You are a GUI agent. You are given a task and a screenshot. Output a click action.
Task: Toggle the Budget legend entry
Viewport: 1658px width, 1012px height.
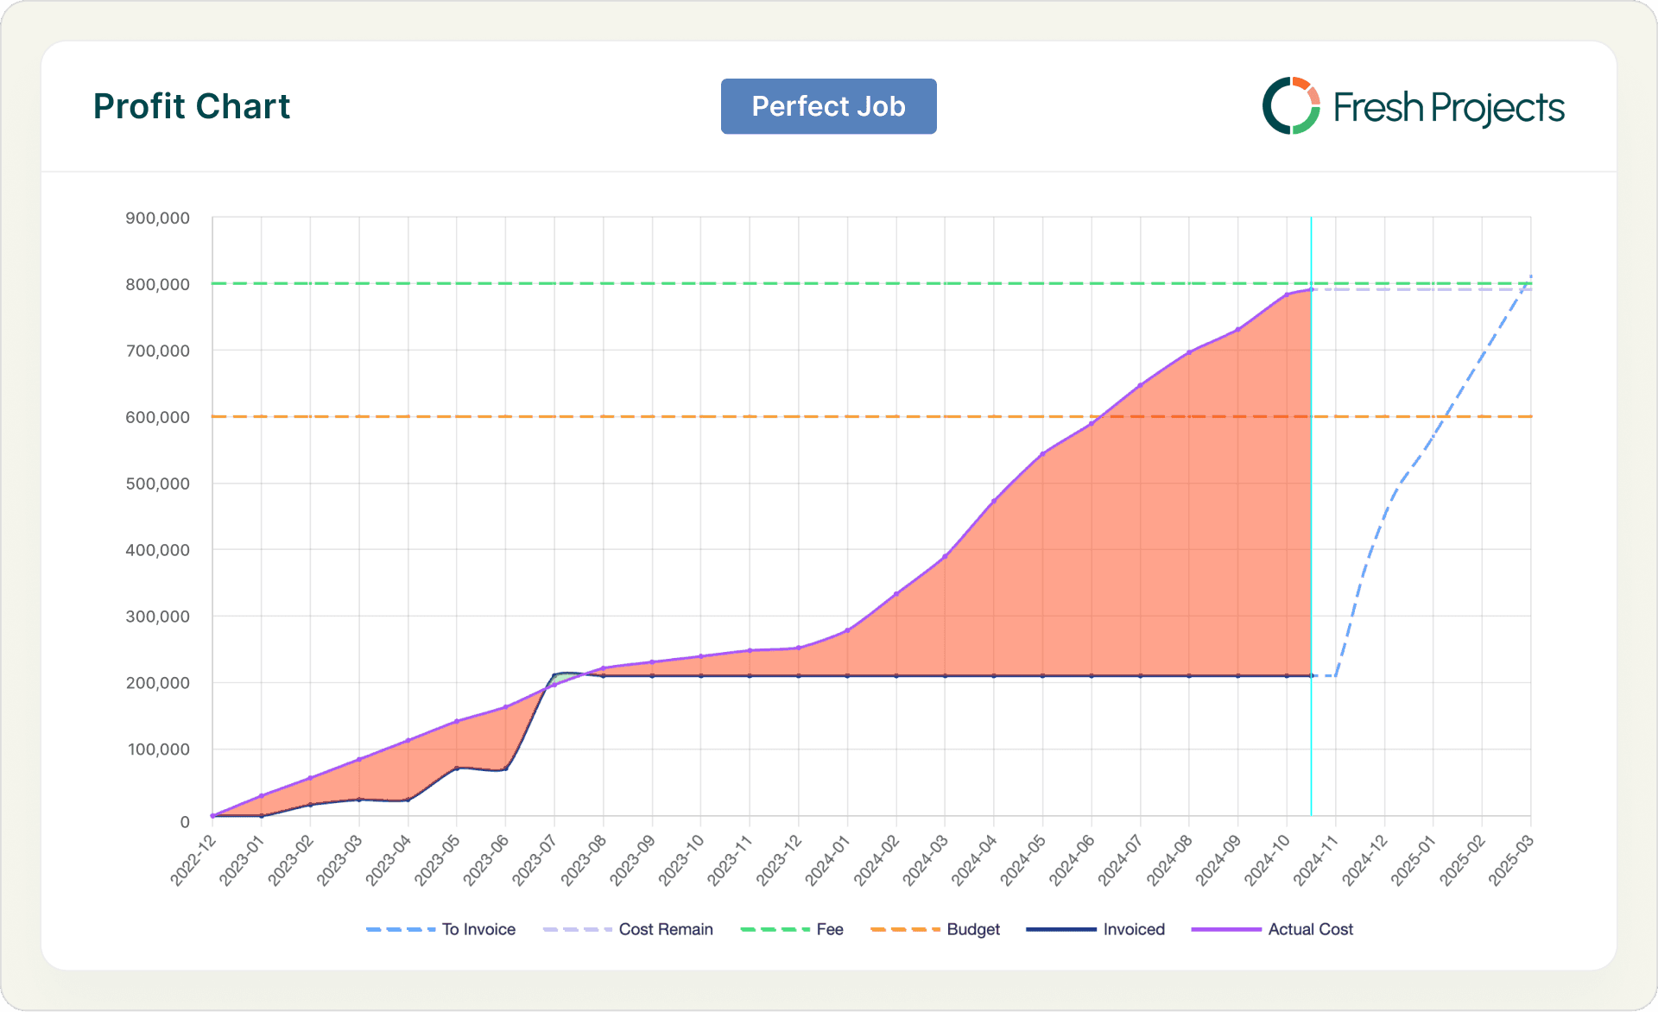(972, 929)
